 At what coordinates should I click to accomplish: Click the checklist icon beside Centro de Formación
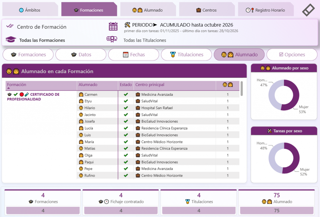point(10,26)
